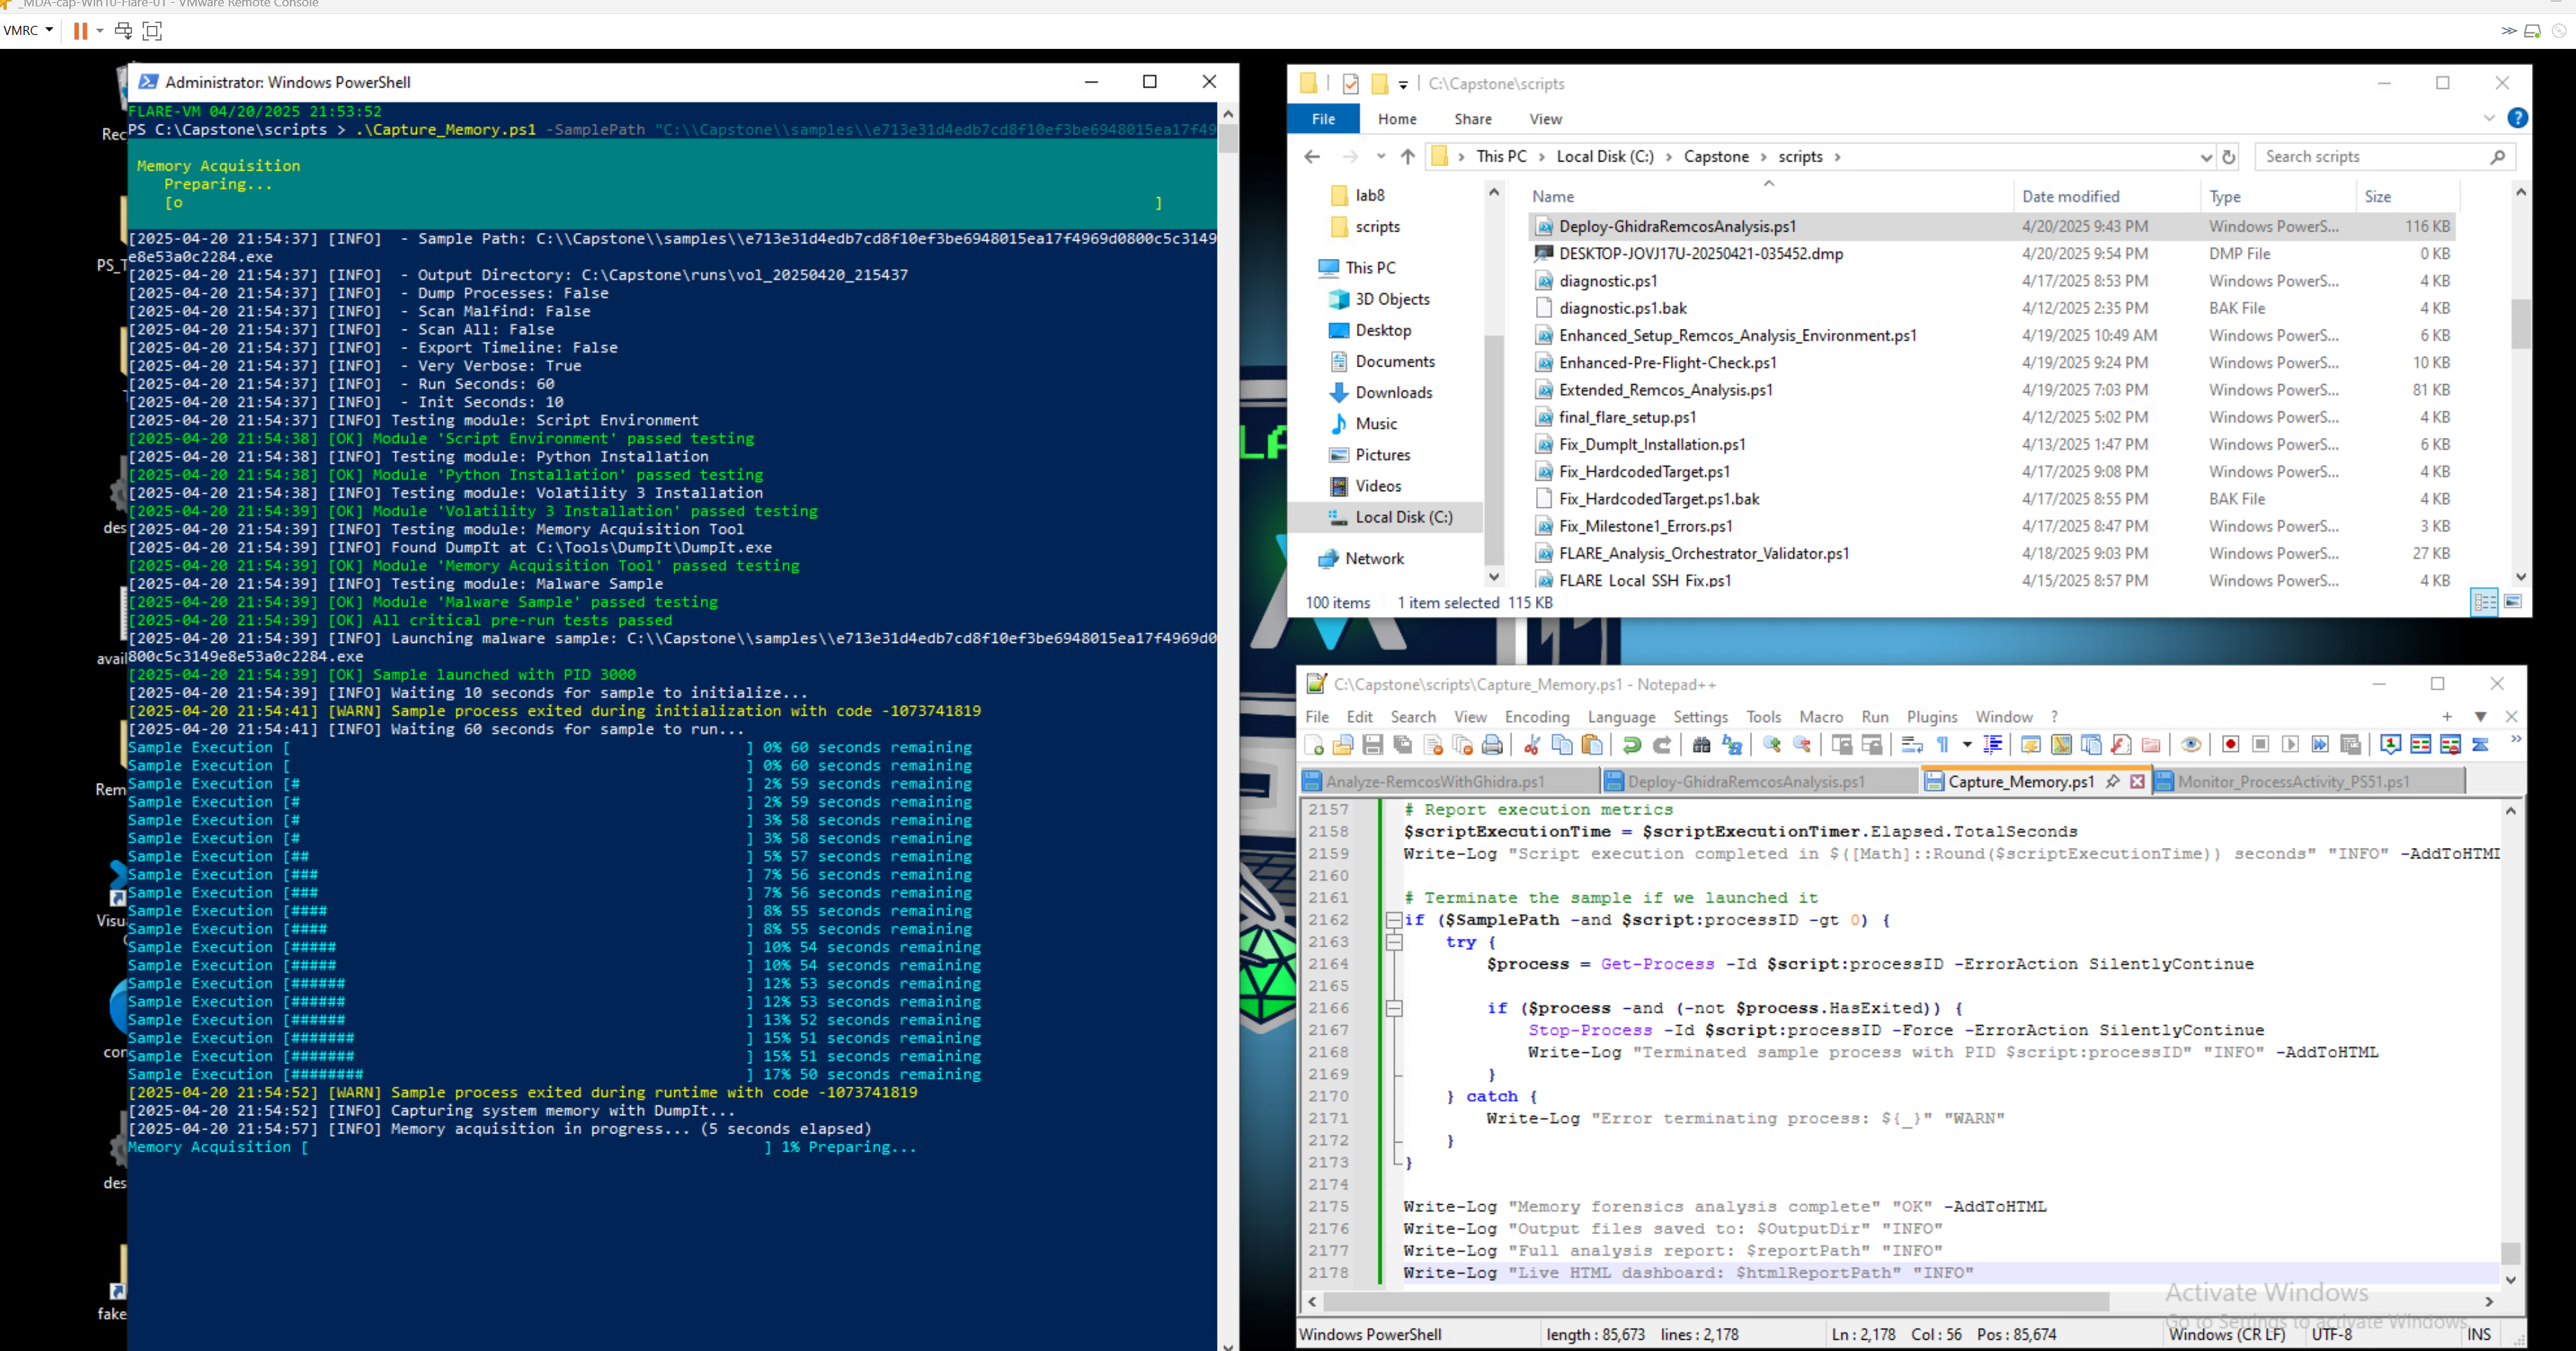Collapse the code fold at line 2162
The width and height of the screenshot is (2576, 1351).
(1393, 920)
